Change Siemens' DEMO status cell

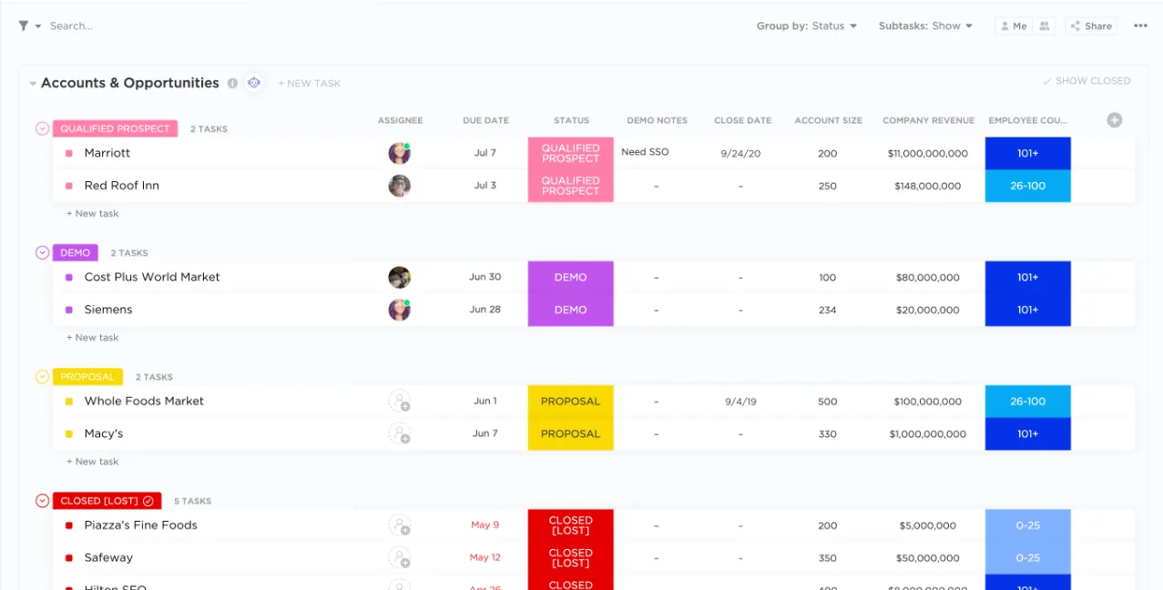[x=571, y=310]
